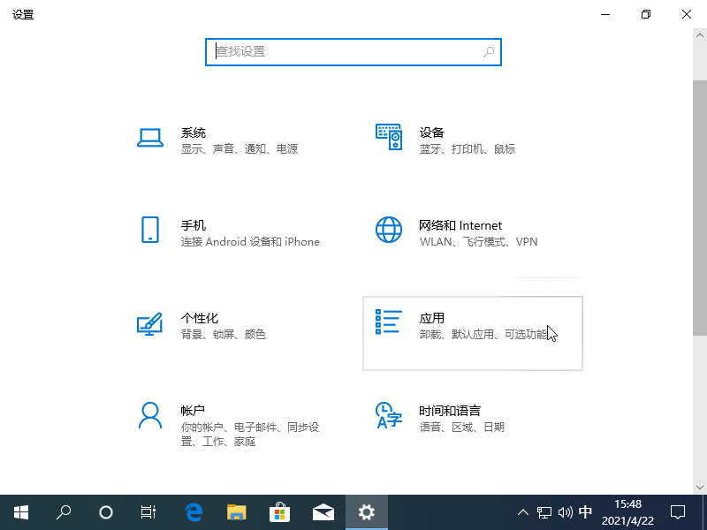Image resolution: width=707 pixels, height=530 pixels.
Task: Open the Network globe icon
Action: 389,230
